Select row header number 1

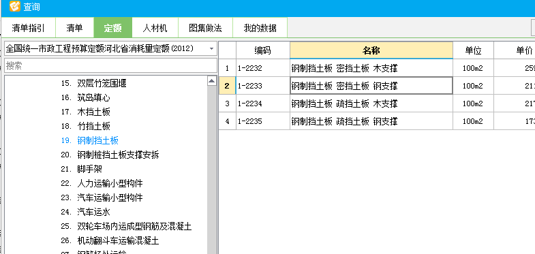coord(227,68)
